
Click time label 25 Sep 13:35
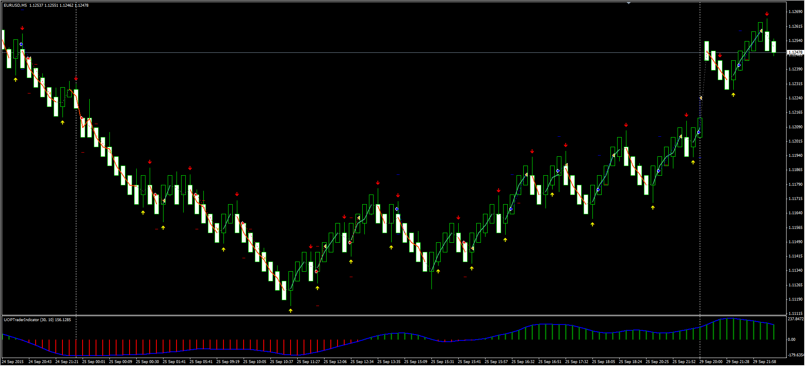pyautogui.click(x=389, y=361)
